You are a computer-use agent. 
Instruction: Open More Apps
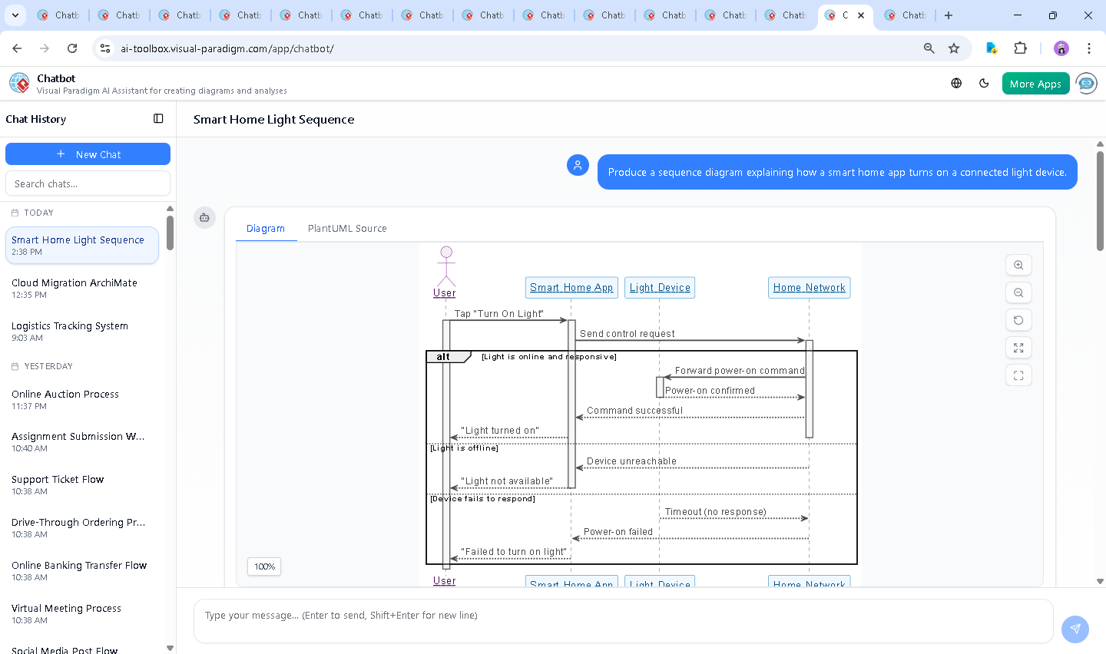(1035, 83)
